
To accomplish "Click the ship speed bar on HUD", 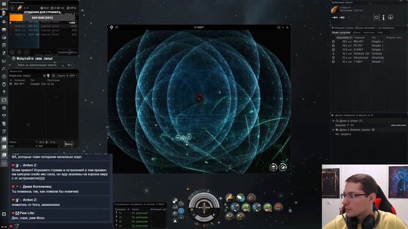I will click(204, 219).
